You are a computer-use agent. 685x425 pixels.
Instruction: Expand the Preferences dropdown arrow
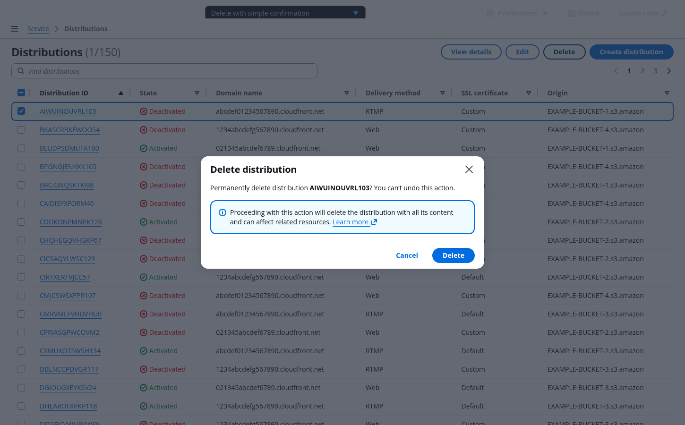(545, 13)
